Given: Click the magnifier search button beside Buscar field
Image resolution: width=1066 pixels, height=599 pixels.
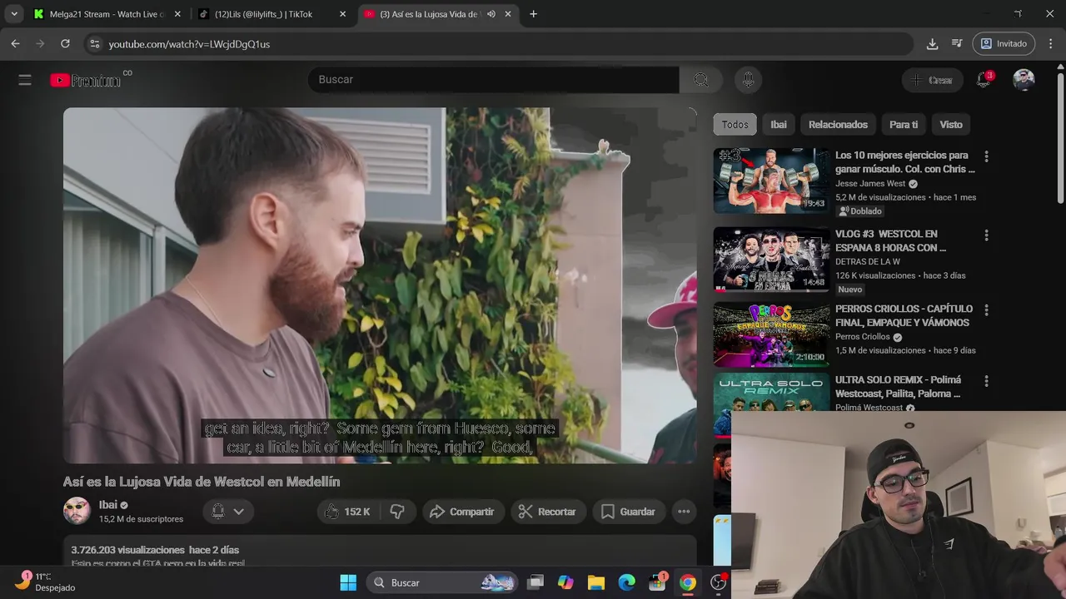Looking at the screenshot, I should pos(701,79).
